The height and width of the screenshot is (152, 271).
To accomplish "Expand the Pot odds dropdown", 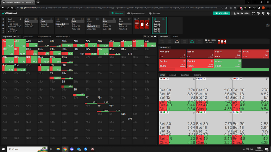I will pos(210,42).
